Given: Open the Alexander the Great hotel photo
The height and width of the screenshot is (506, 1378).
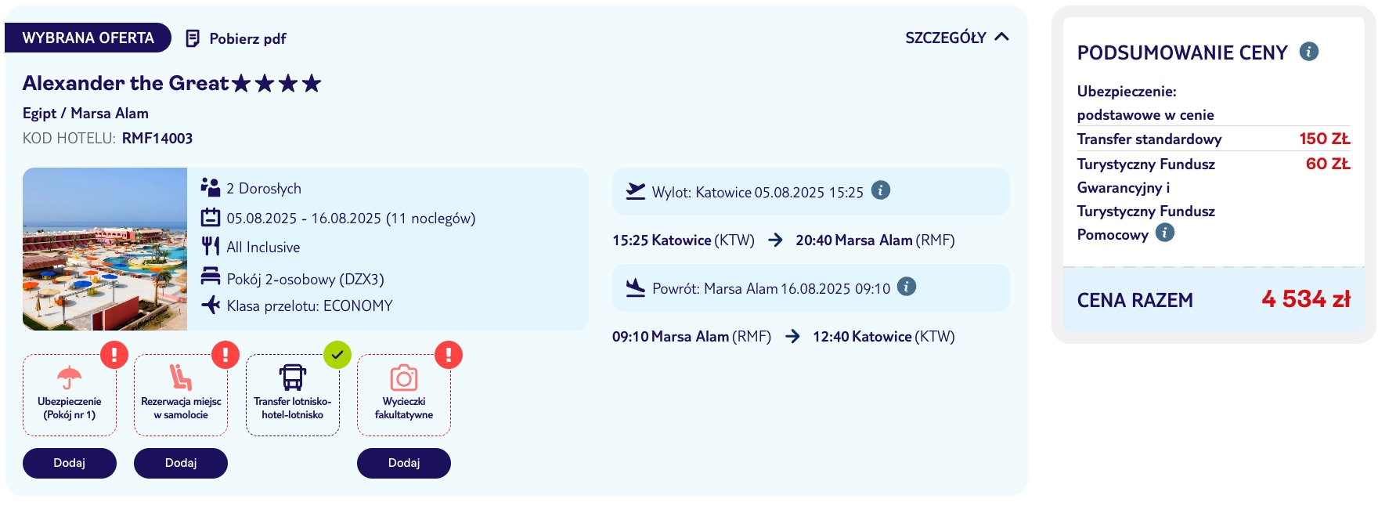Looking at the screenshot, I should click(x=105, y=249).
